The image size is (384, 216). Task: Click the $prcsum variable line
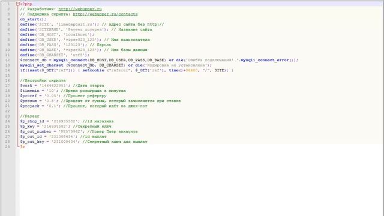(100, 101)
